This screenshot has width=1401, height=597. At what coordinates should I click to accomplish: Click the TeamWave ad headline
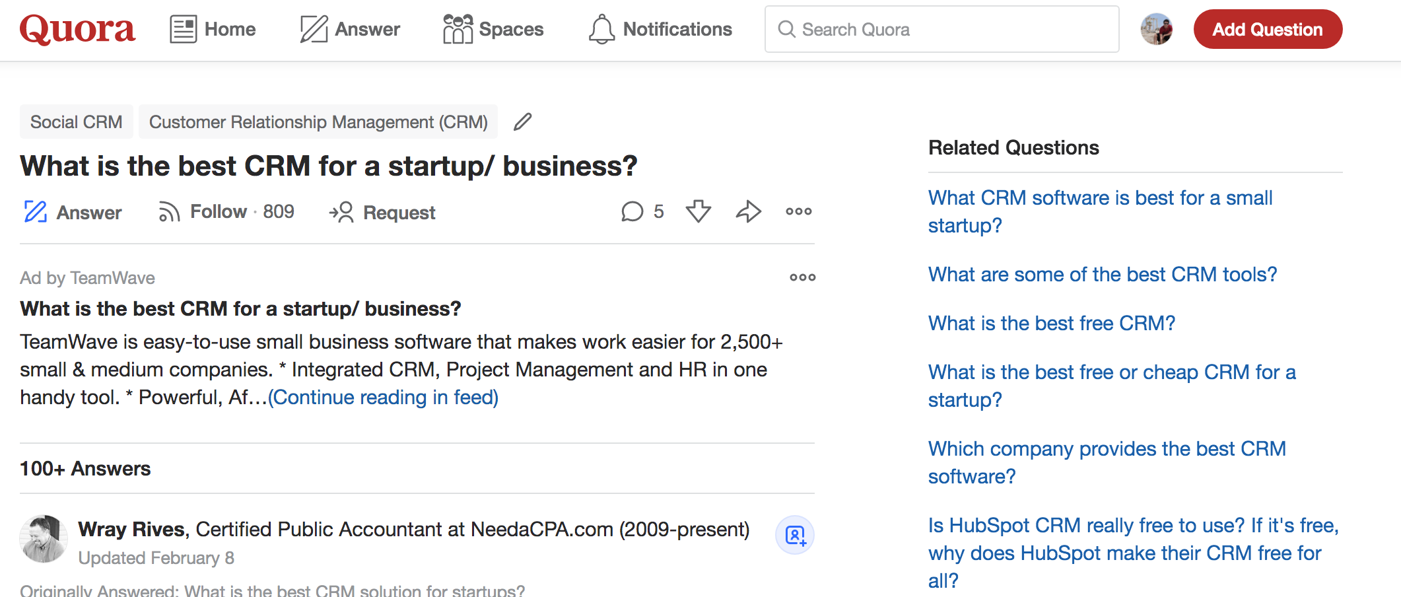click(x=240, y=308)
